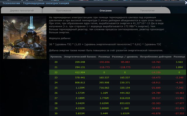This screenshot has height=116, width=187.
Task: Select level 23 row number
Action: click(x=56, y=78)
